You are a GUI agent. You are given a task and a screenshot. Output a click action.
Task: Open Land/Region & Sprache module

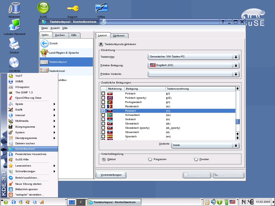(x=66, y=53)
